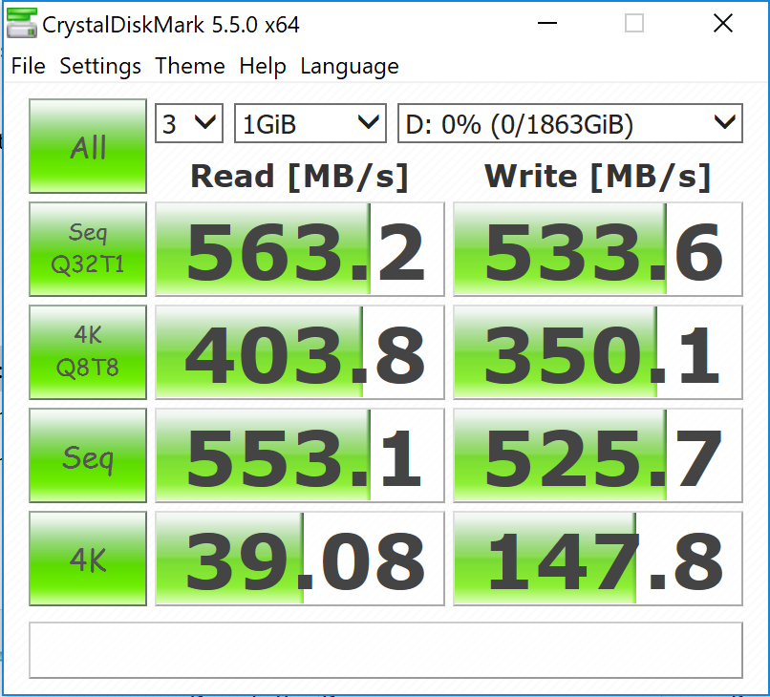The image size is (770, 697).
Task: Select the Seq read result 553.1
Action: click(300, 455)
